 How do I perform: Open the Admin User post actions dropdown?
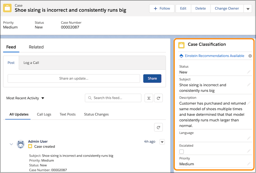[162, 142]
